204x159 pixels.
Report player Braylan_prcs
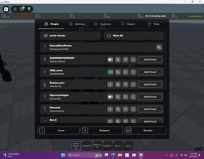(126, 85)
